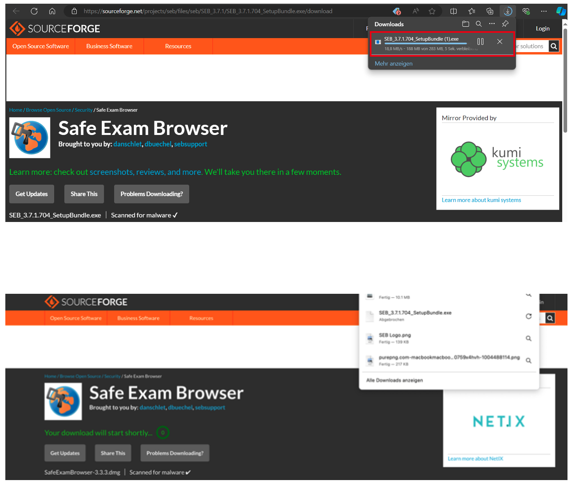572x485 pixels.
Task: Click the download progress bar of SetupBundle (1).exe
Action: click(425, 43)
